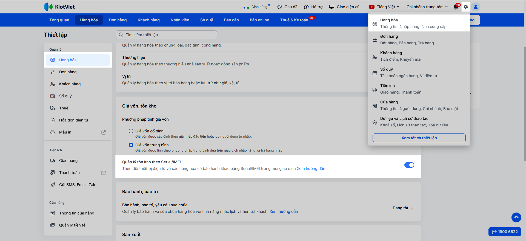Open the Thuế & Kế toán nav tab
The height and width of the screenshot is (241, 526).
pos(294,20)
